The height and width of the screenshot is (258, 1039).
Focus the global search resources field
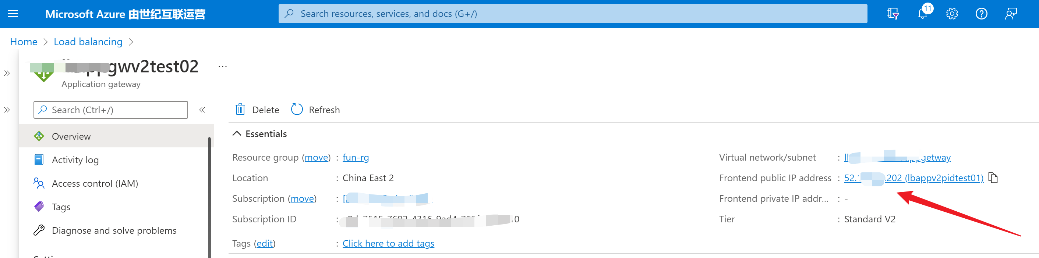coord(573,14)
